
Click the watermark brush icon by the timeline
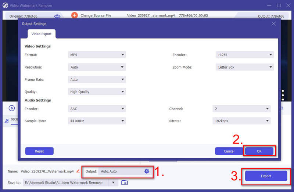7,121
